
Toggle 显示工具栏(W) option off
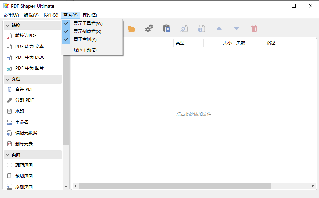click(92, 24)
